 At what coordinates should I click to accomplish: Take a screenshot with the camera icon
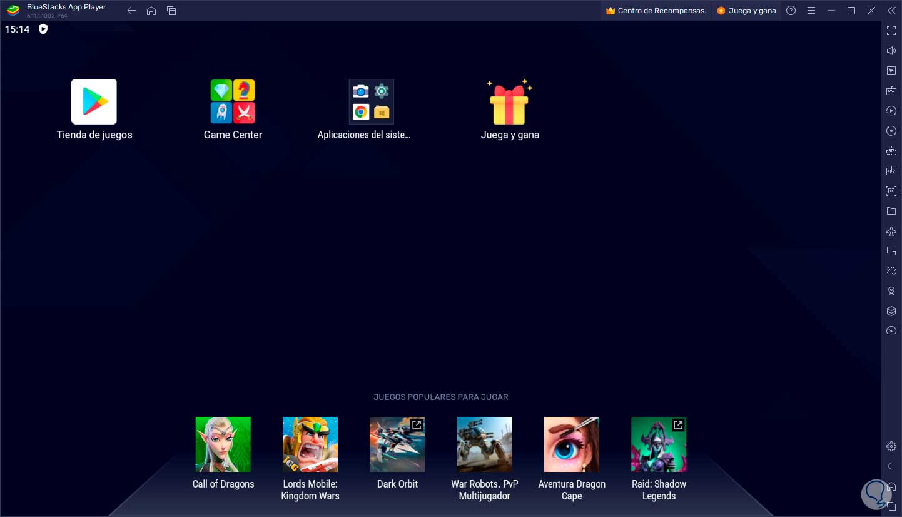pos(891,191)
